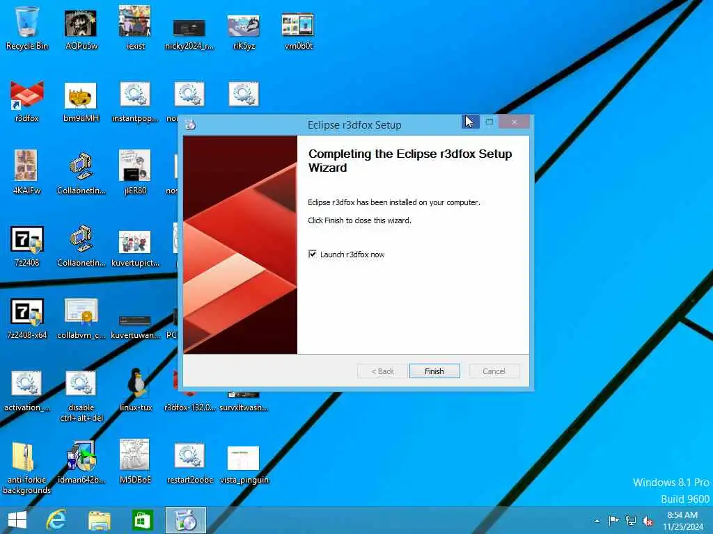Select the r3dfox shortcut icon
This screenshot has width=713, height=534.
[x=27, y=101]
